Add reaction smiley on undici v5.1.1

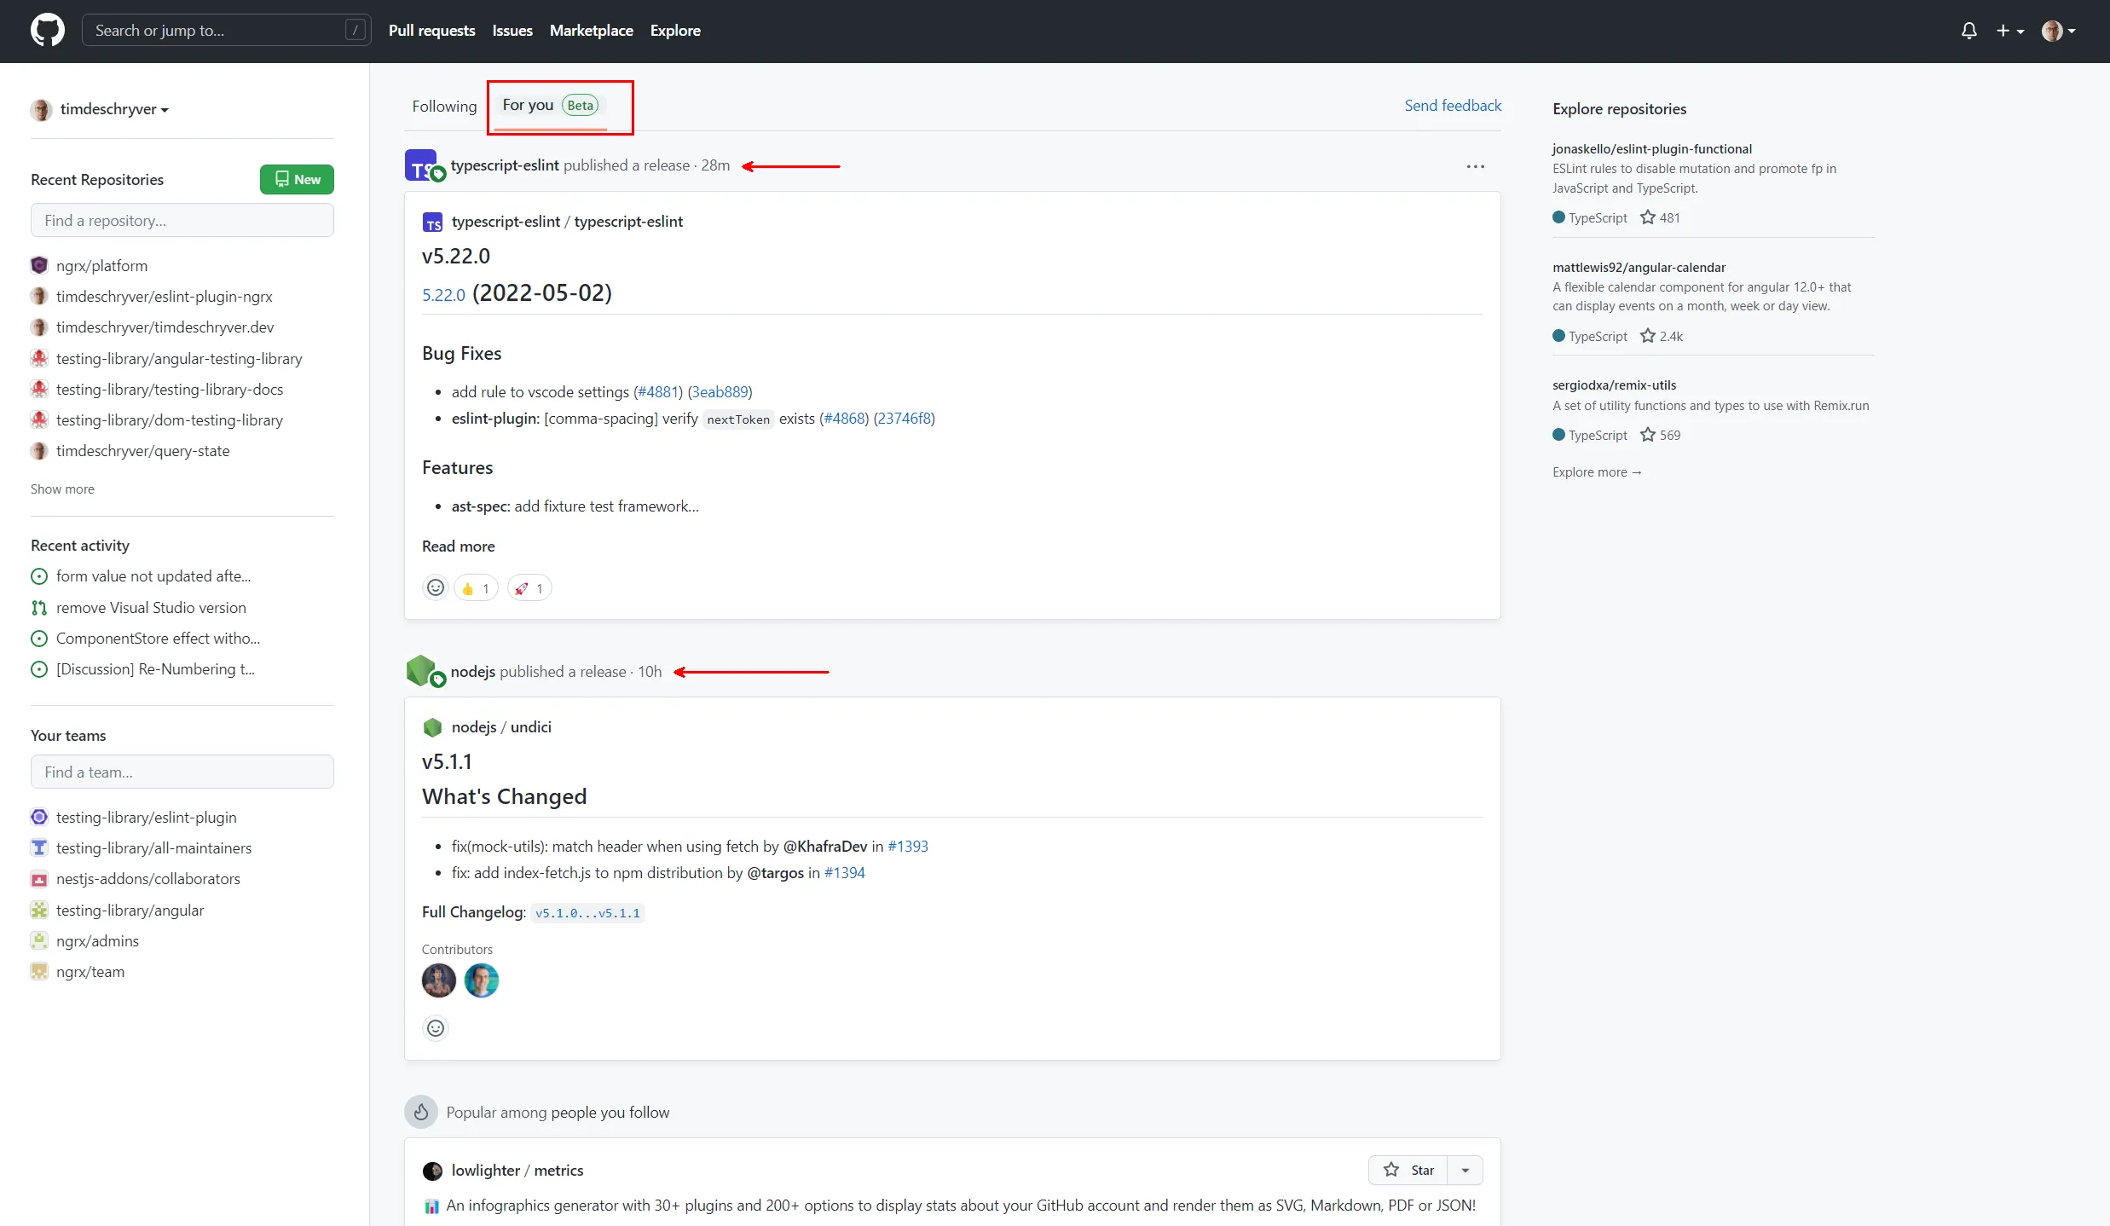click(436, 1028)
